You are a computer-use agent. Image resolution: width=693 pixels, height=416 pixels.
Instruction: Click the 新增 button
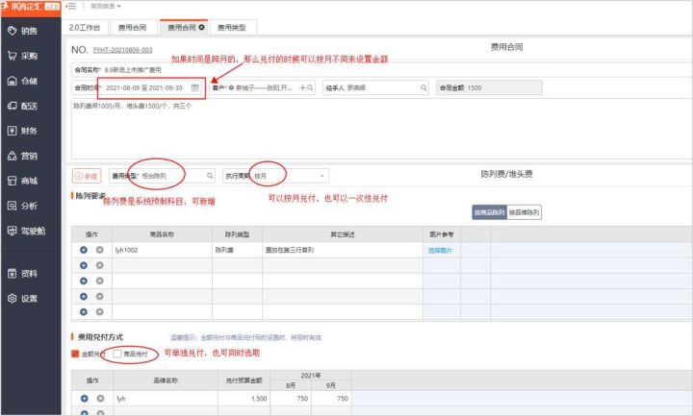coord(87,177)
